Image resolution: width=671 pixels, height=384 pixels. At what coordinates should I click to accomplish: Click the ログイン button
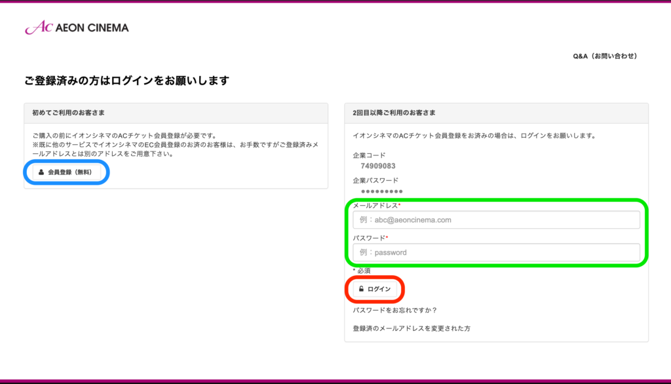pos(375,289)
